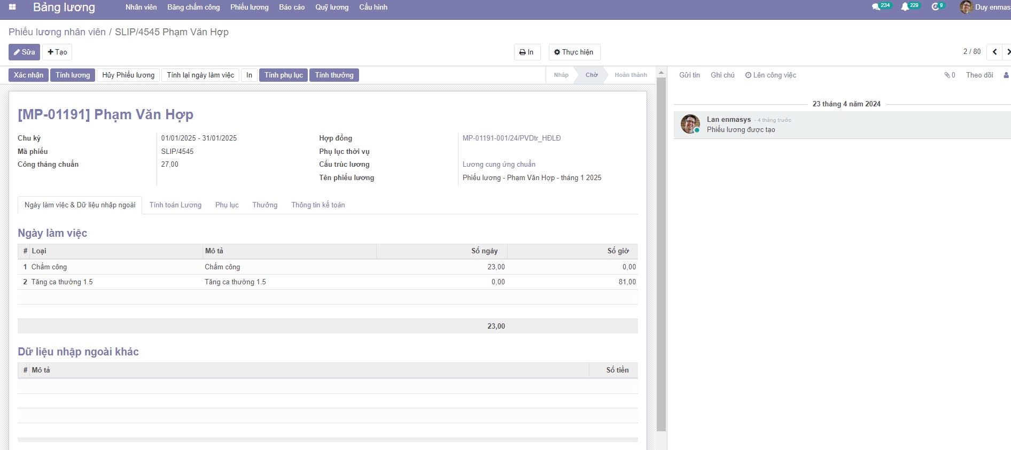Open the notifications bell icon

click(x=905, y=7)
